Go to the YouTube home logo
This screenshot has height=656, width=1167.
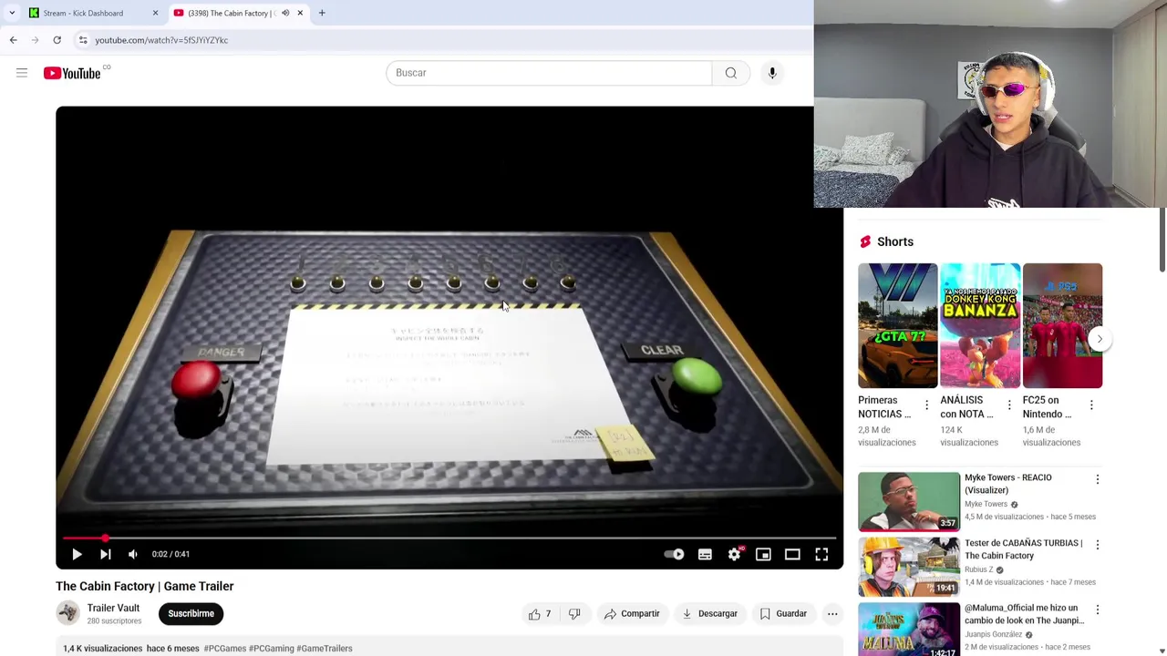(72, 73)
